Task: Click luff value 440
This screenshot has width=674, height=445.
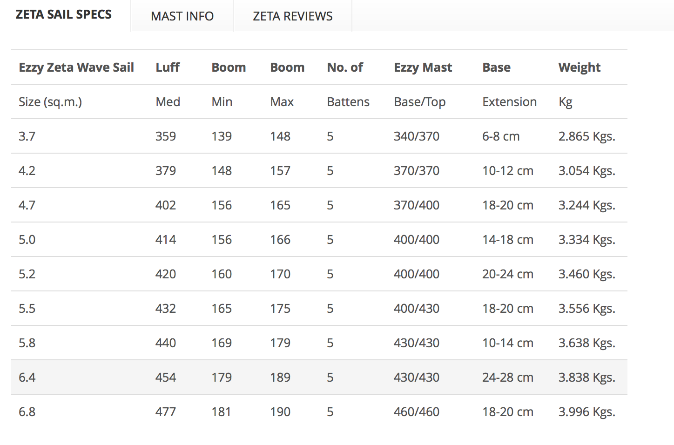Action: click(166, 343)
